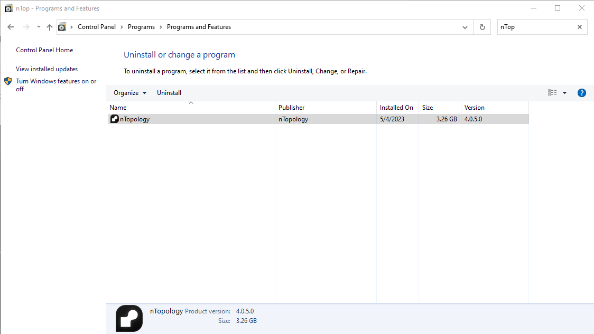
Task: Go up one level with up arrow
Action: [x=50, y=27]
